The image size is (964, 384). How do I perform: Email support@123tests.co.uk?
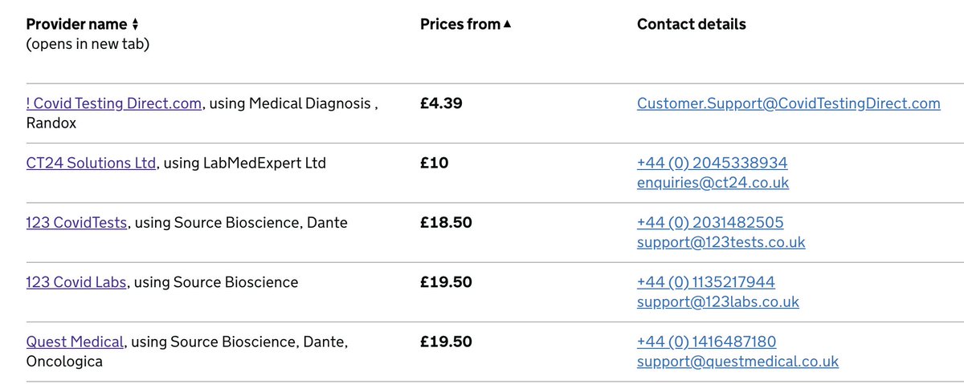click(x=721, y=242)
